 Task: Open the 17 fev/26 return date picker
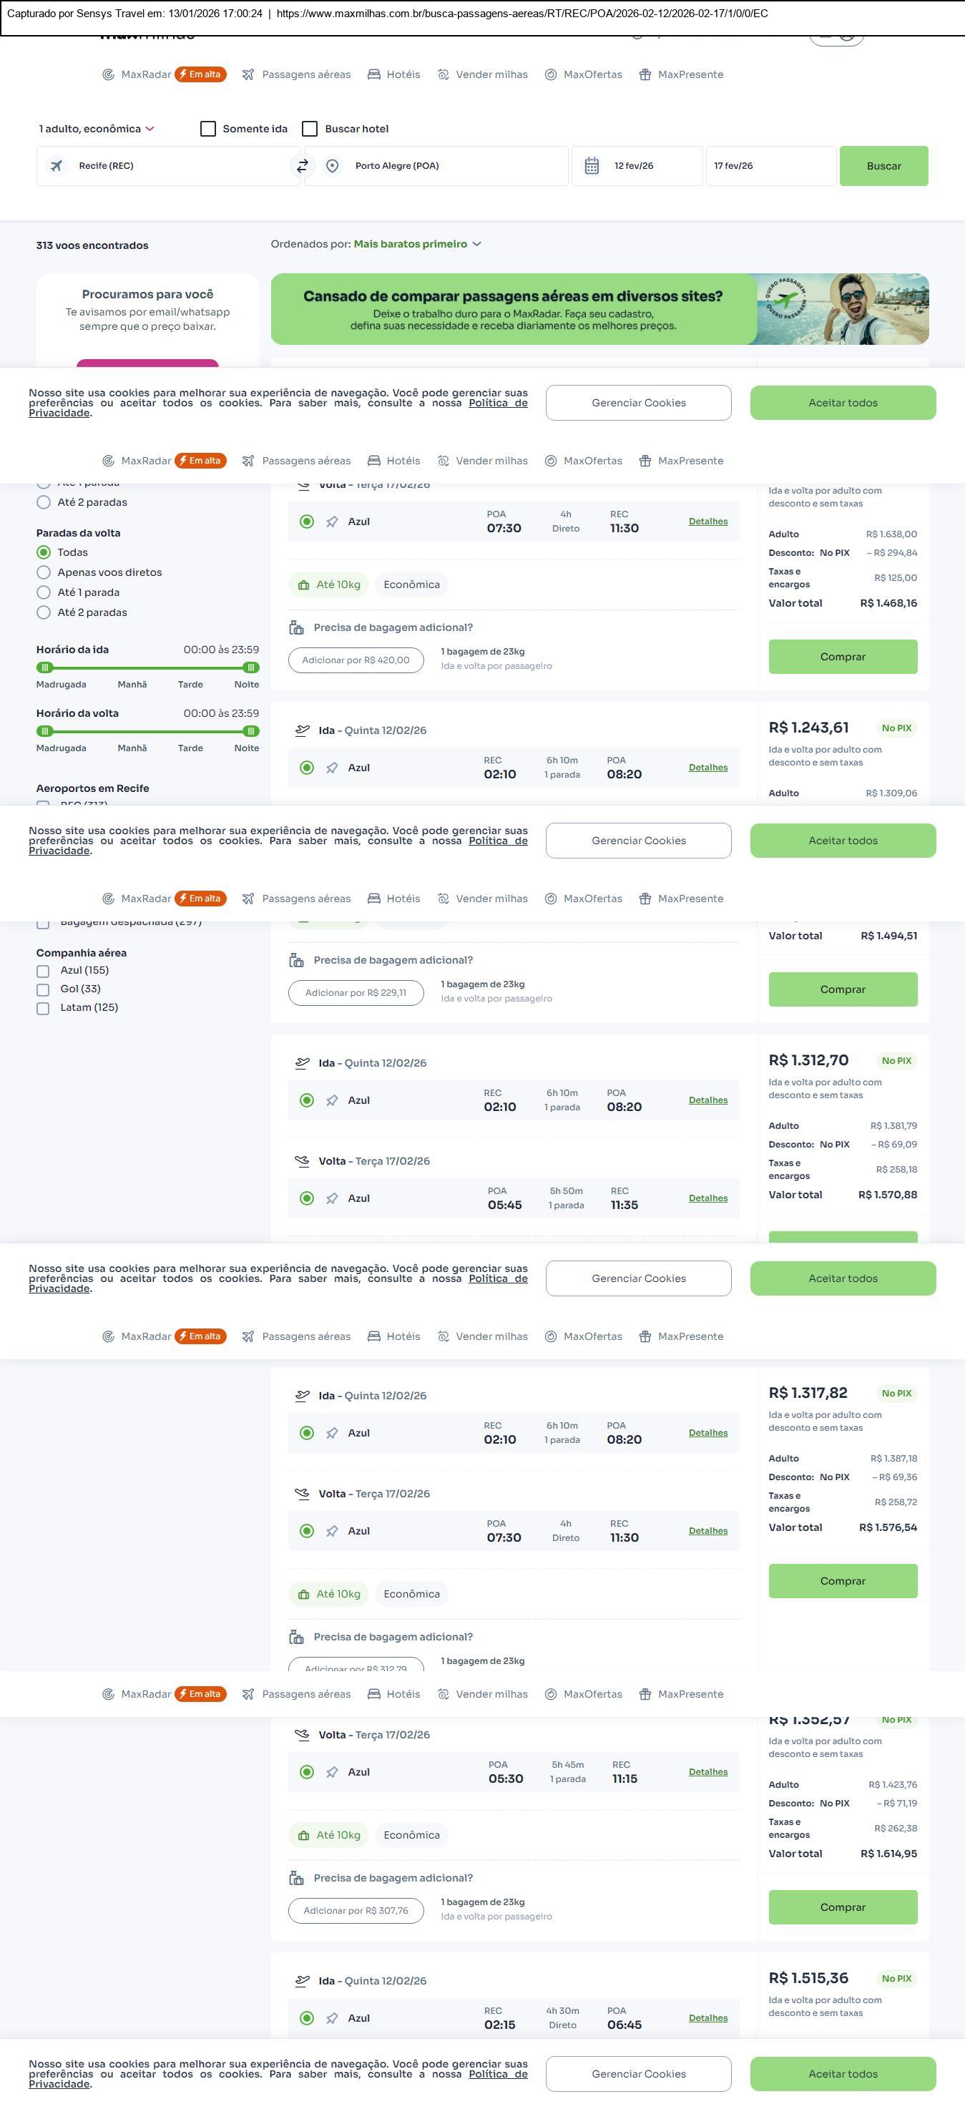click(x=770, y=166)
